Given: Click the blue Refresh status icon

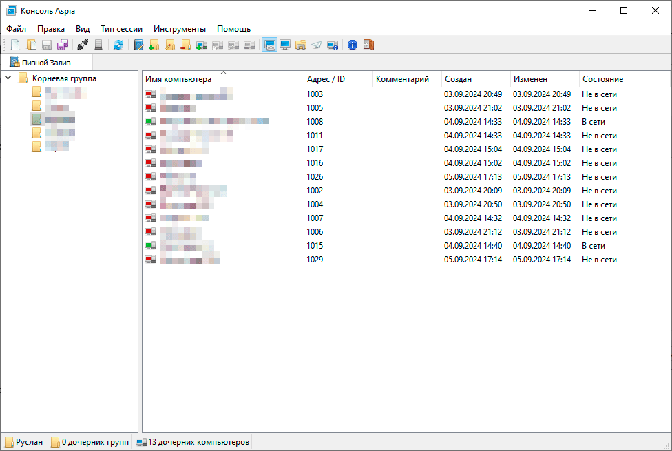Looking at the screenshot, I should tap(118, 45).
